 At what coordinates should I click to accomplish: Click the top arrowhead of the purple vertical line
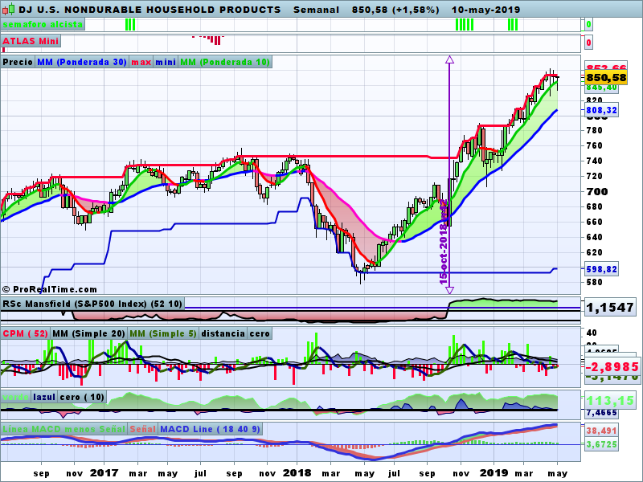tap(449, 59)
